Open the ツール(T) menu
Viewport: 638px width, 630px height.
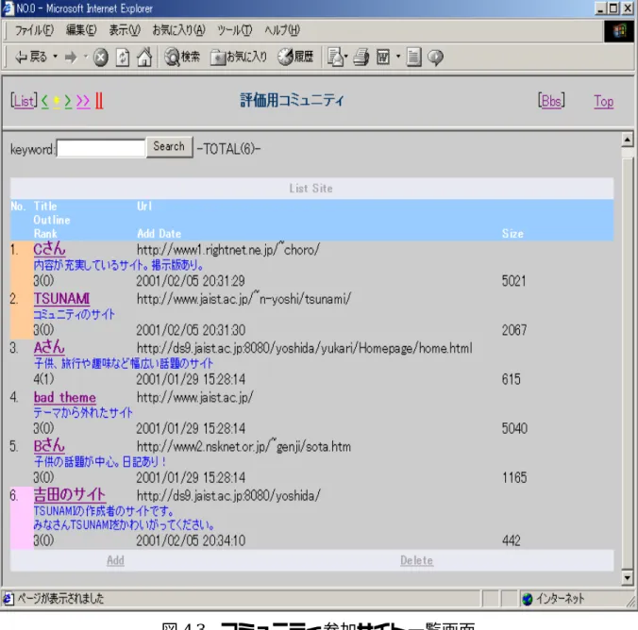(x=235, y=30)
